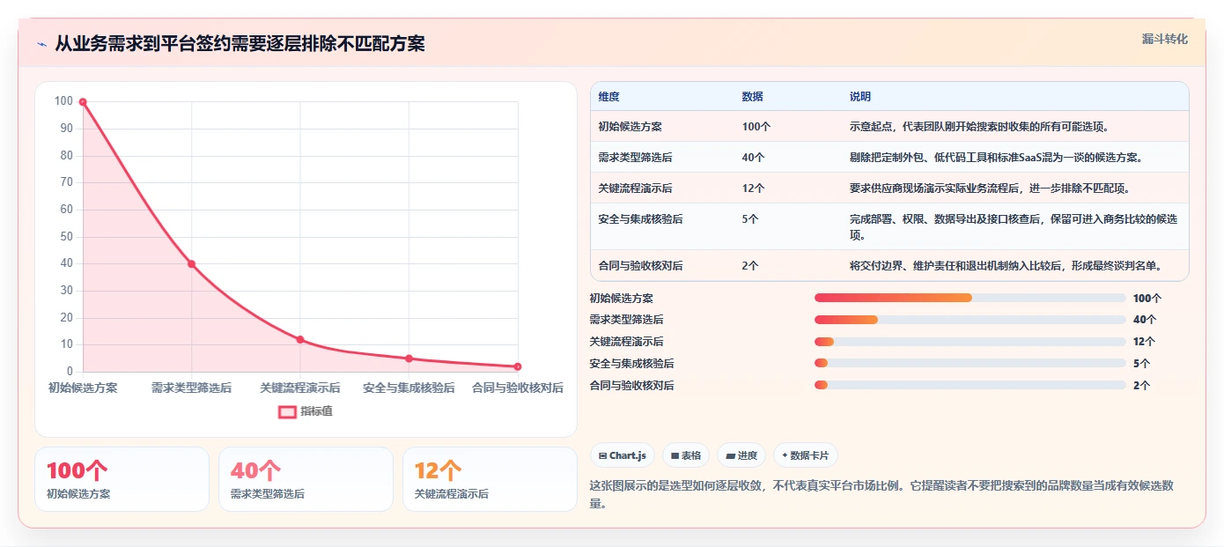Click the x-axis label 初始候选方案 under chart
Screen dimensions: 1224x547
point(83,388)
